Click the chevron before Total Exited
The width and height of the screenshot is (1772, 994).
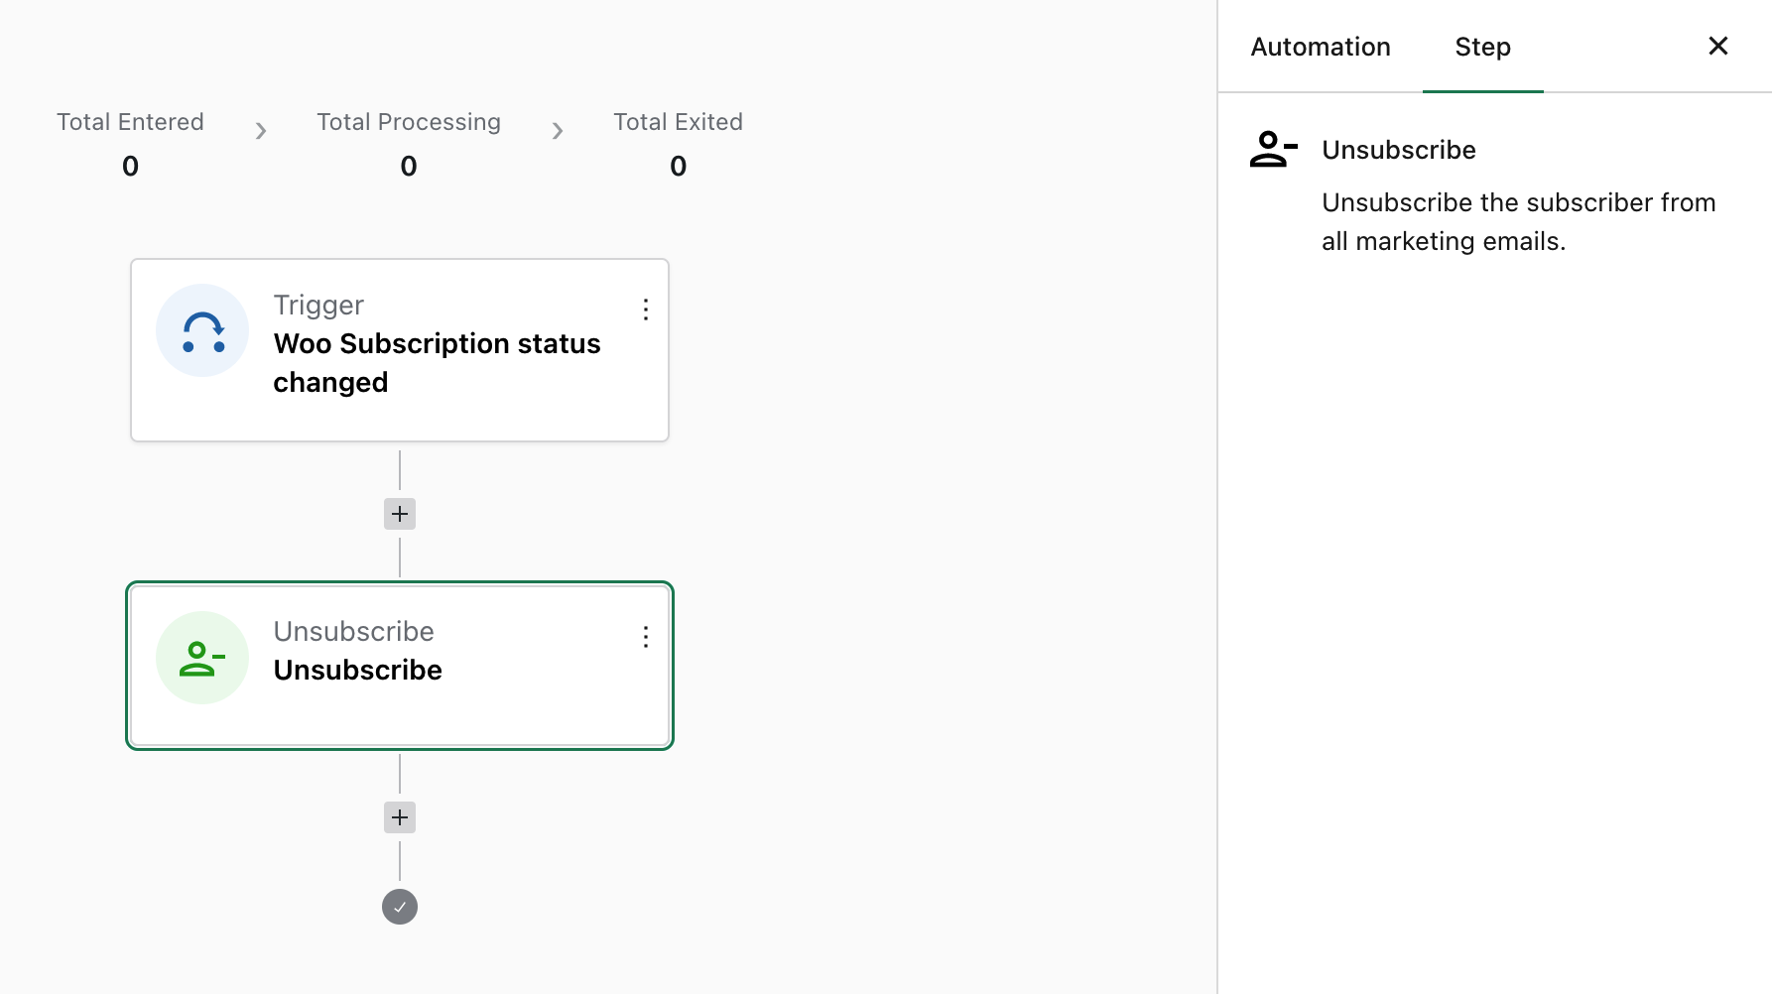pyautogui.click(x=558, y=131)
